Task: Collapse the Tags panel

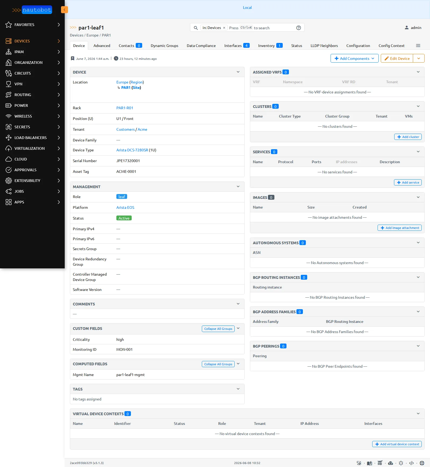Action: point(238,389)
